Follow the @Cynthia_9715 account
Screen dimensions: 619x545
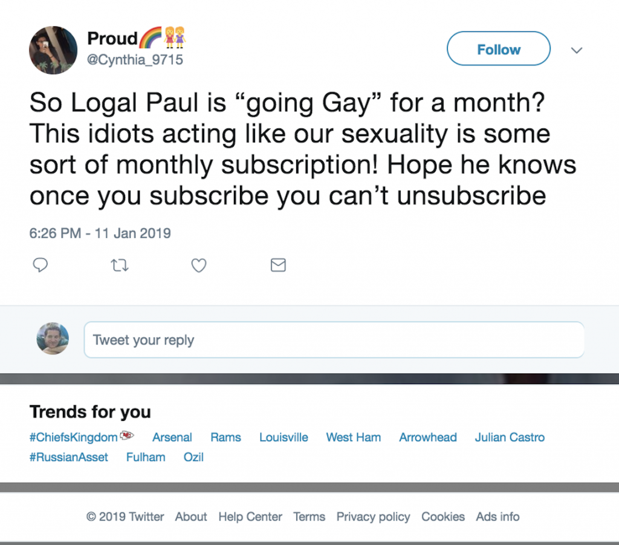[x=498, y=49]
